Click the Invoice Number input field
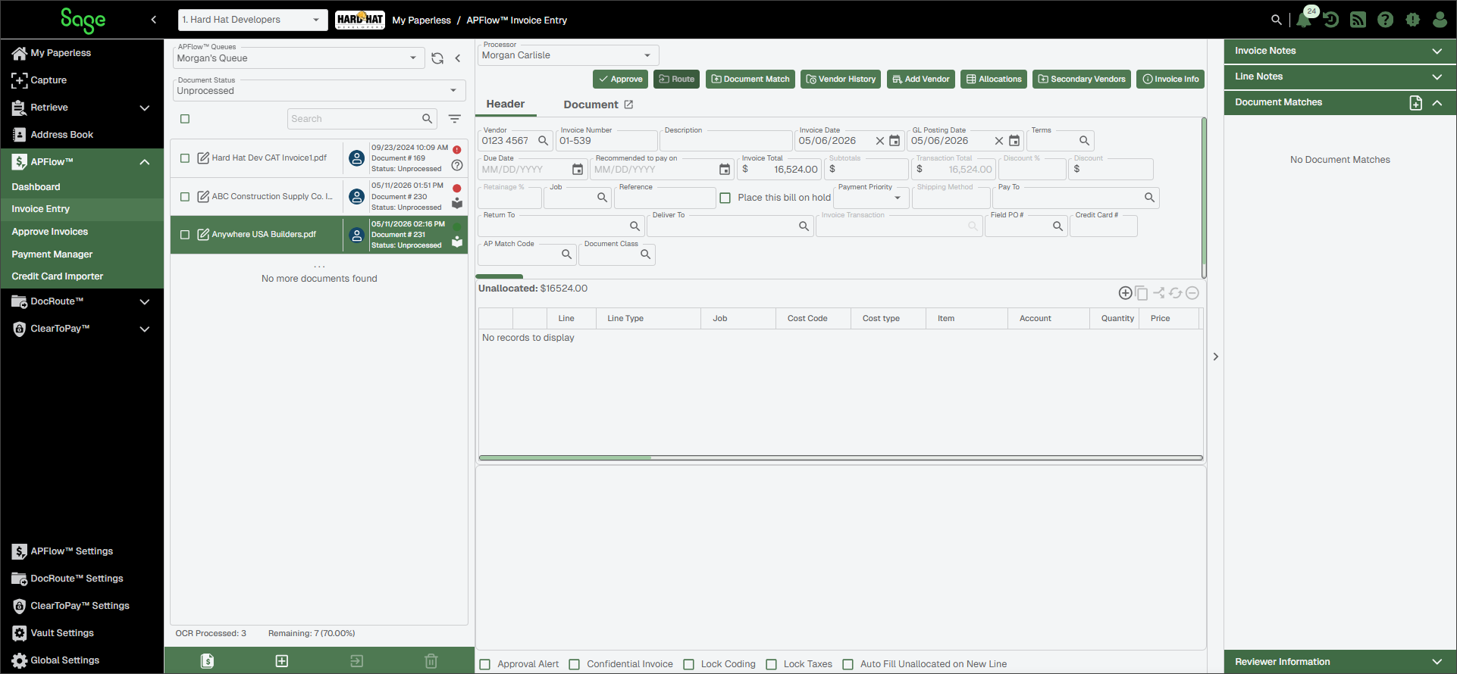 (x=606, y=141)
